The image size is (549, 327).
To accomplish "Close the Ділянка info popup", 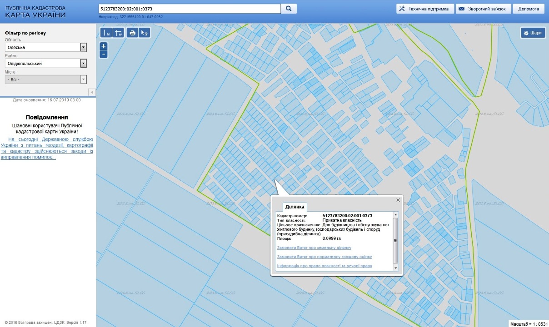I will (398, 200).
